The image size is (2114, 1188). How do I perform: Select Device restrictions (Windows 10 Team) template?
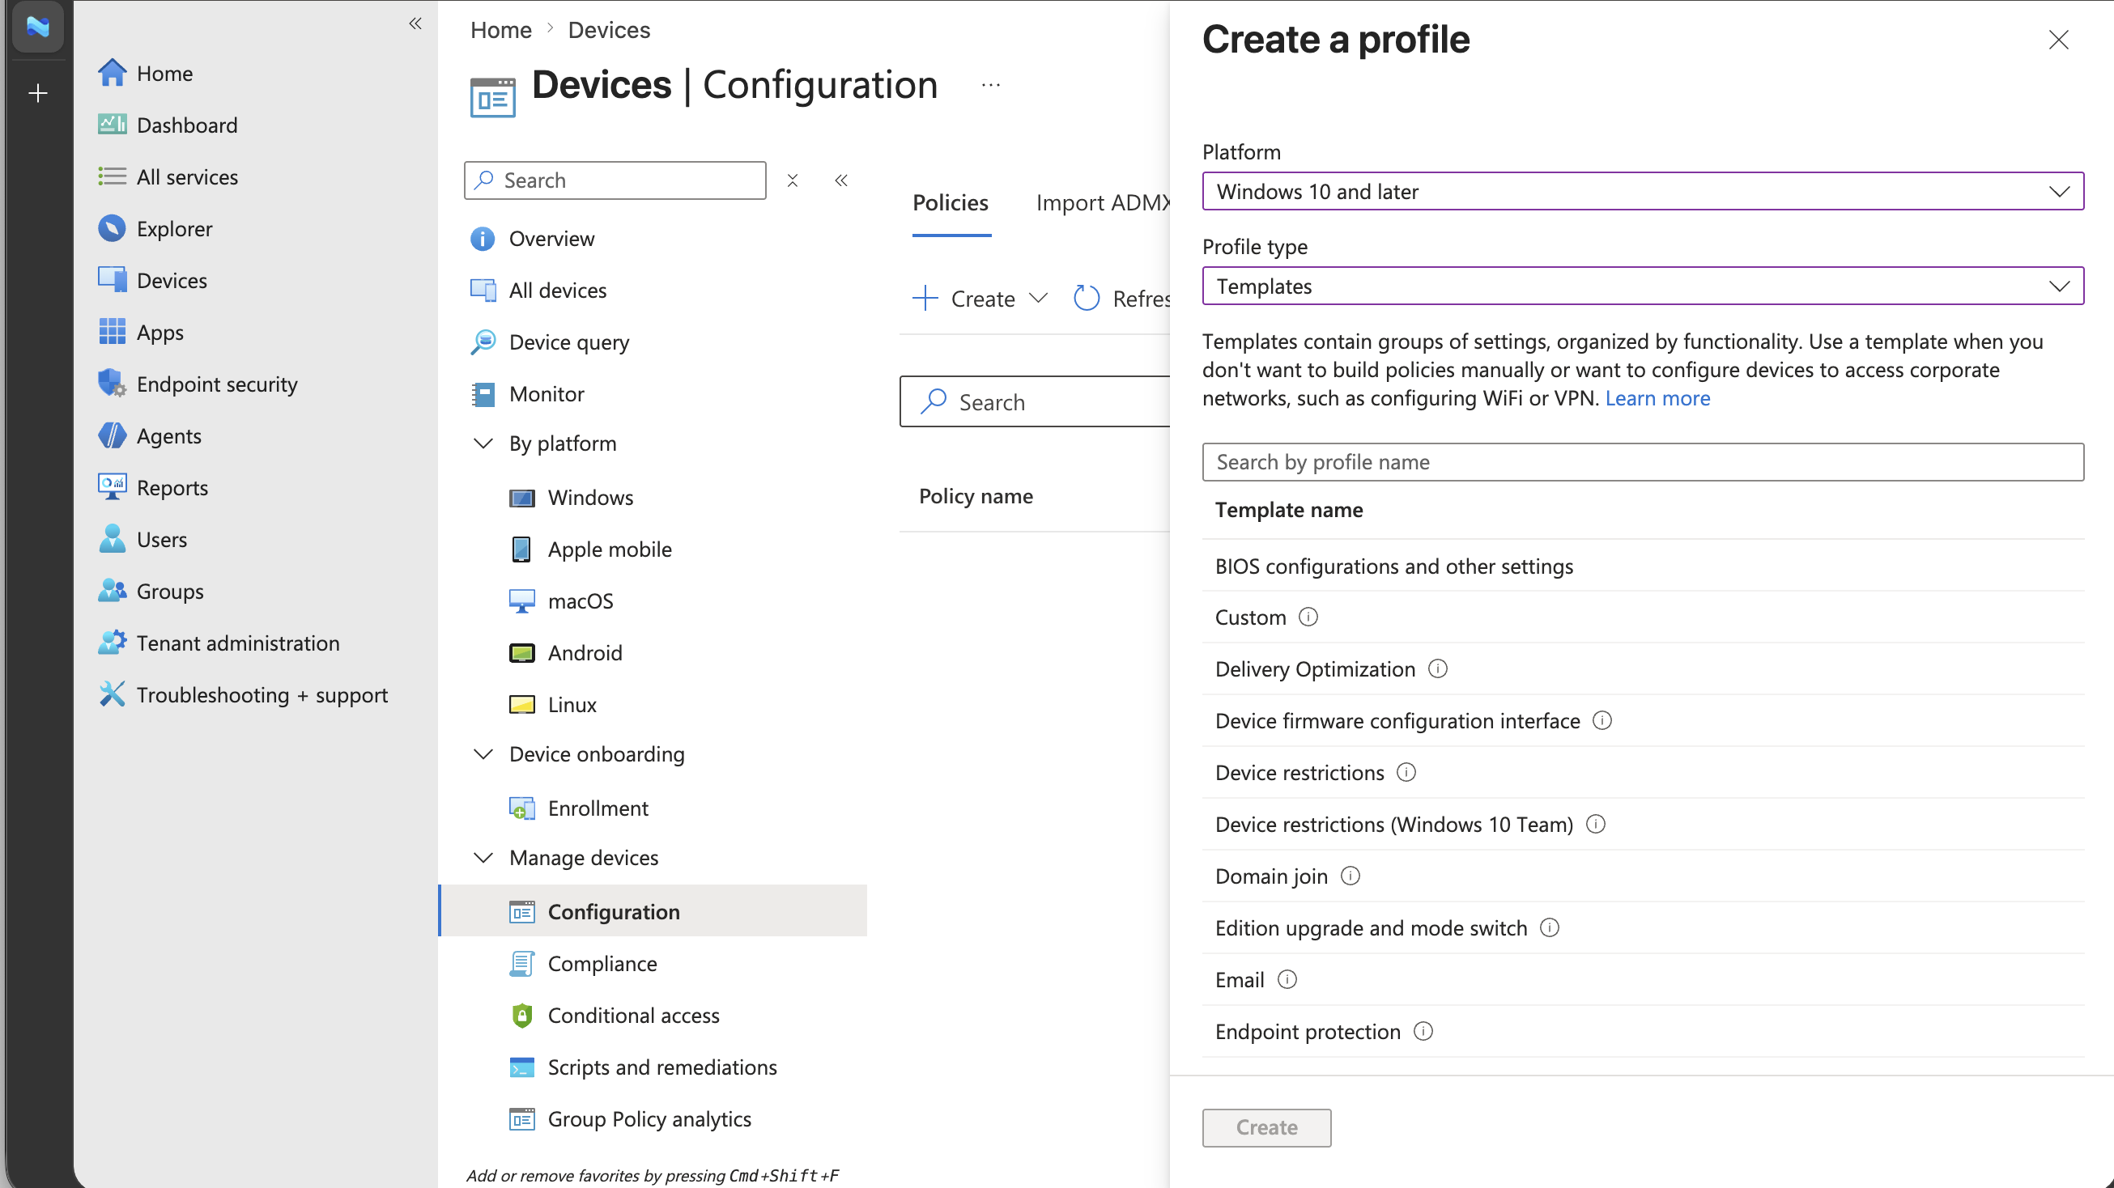point(1393,824)
